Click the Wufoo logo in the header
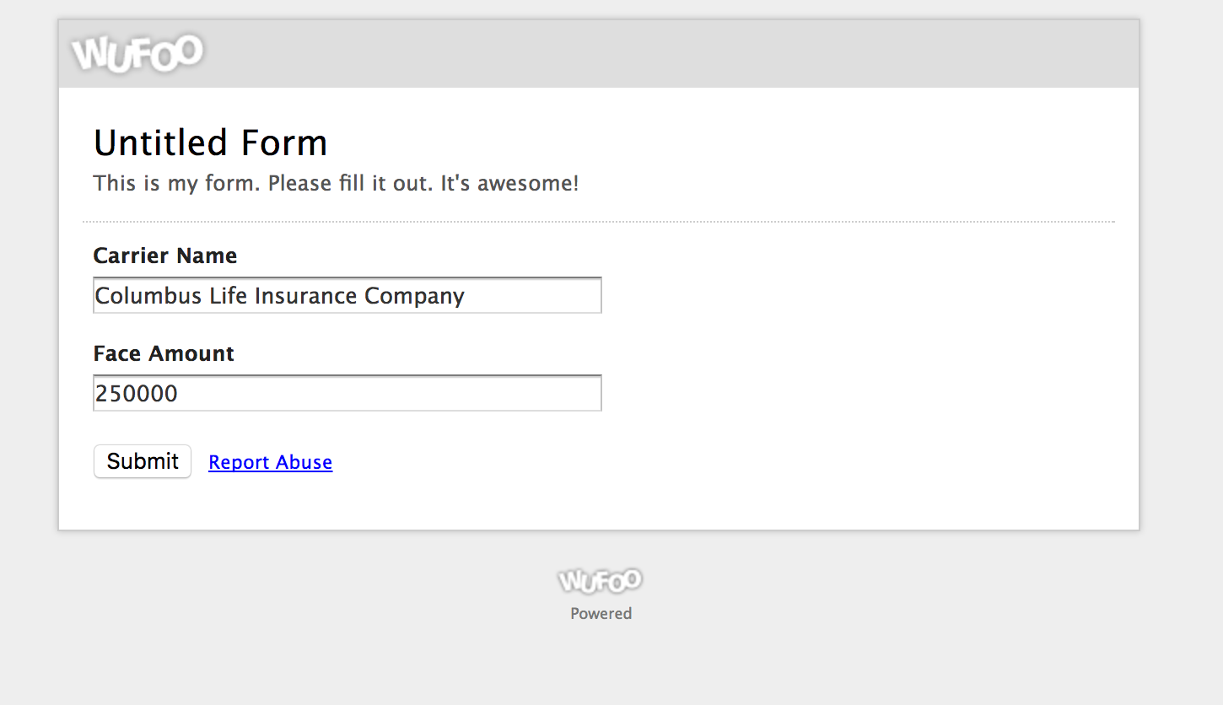The image size is (1223, 705). click(137, 53)
